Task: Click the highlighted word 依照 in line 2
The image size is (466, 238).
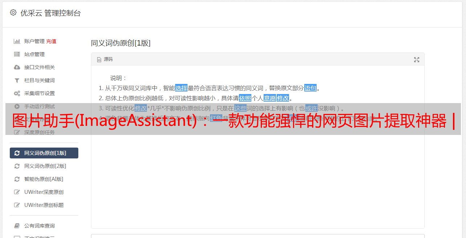Action: 245,98
